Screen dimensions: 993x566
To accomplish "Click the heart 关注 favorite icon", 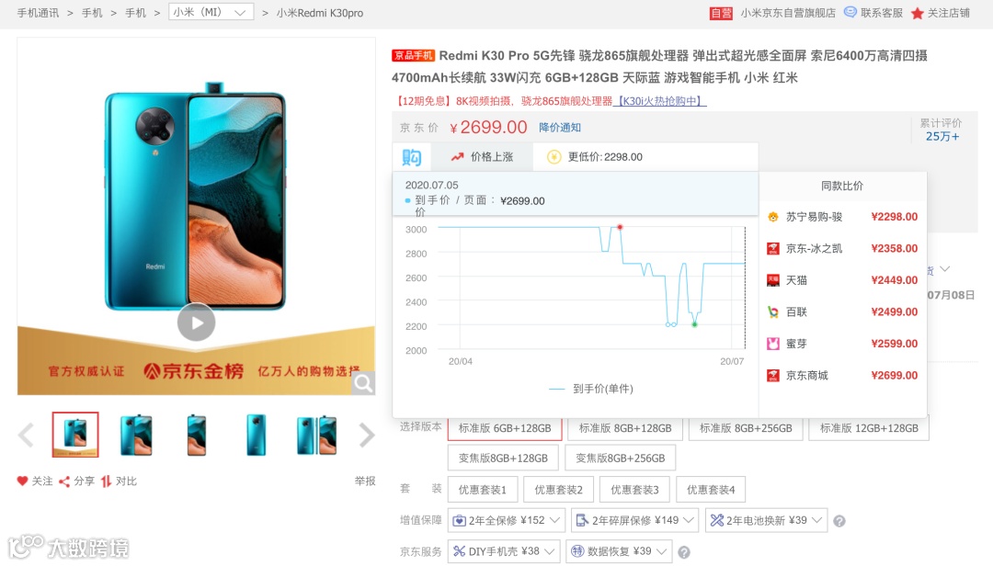I will tap(22, 481).
